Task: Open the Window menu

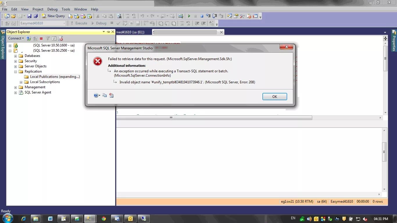Action: pyautogui.click(x=81, y=9)
